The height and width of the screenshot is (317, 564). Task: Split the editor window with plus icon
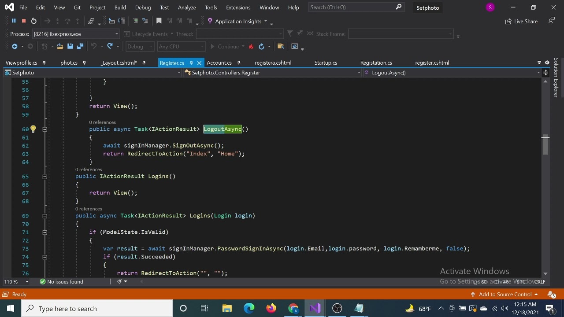(x=545, y=73)
